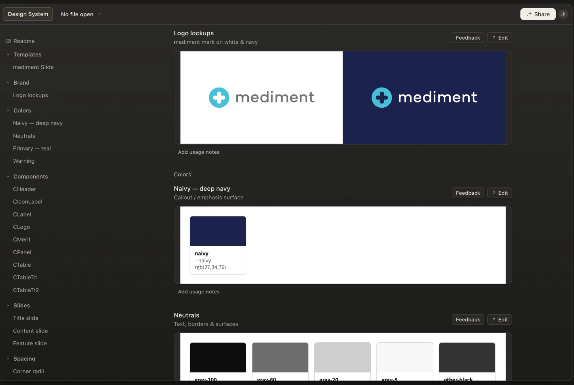The image size is (574, 385).
Task: Click the rgb(27,34,76) value text
Action: [210, 267]
